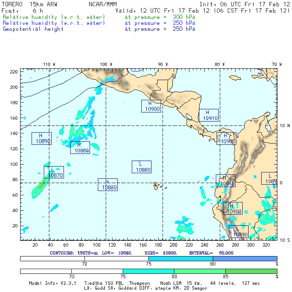The image size is (292, 292).
Task: Click the L 10890 box over Peru
Action: point(239,232)
